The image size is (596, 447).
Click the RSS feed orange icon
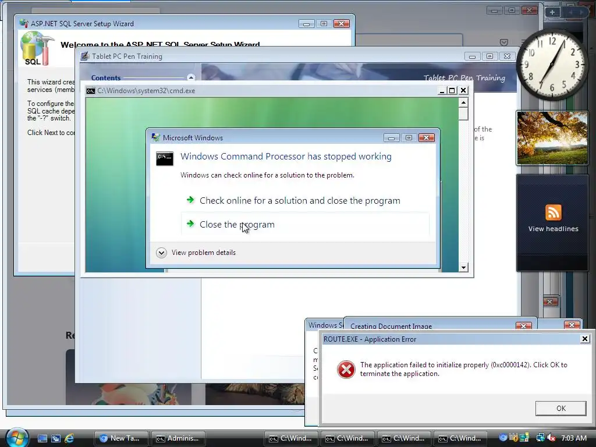pyautogui.click(x=553, y=212)
